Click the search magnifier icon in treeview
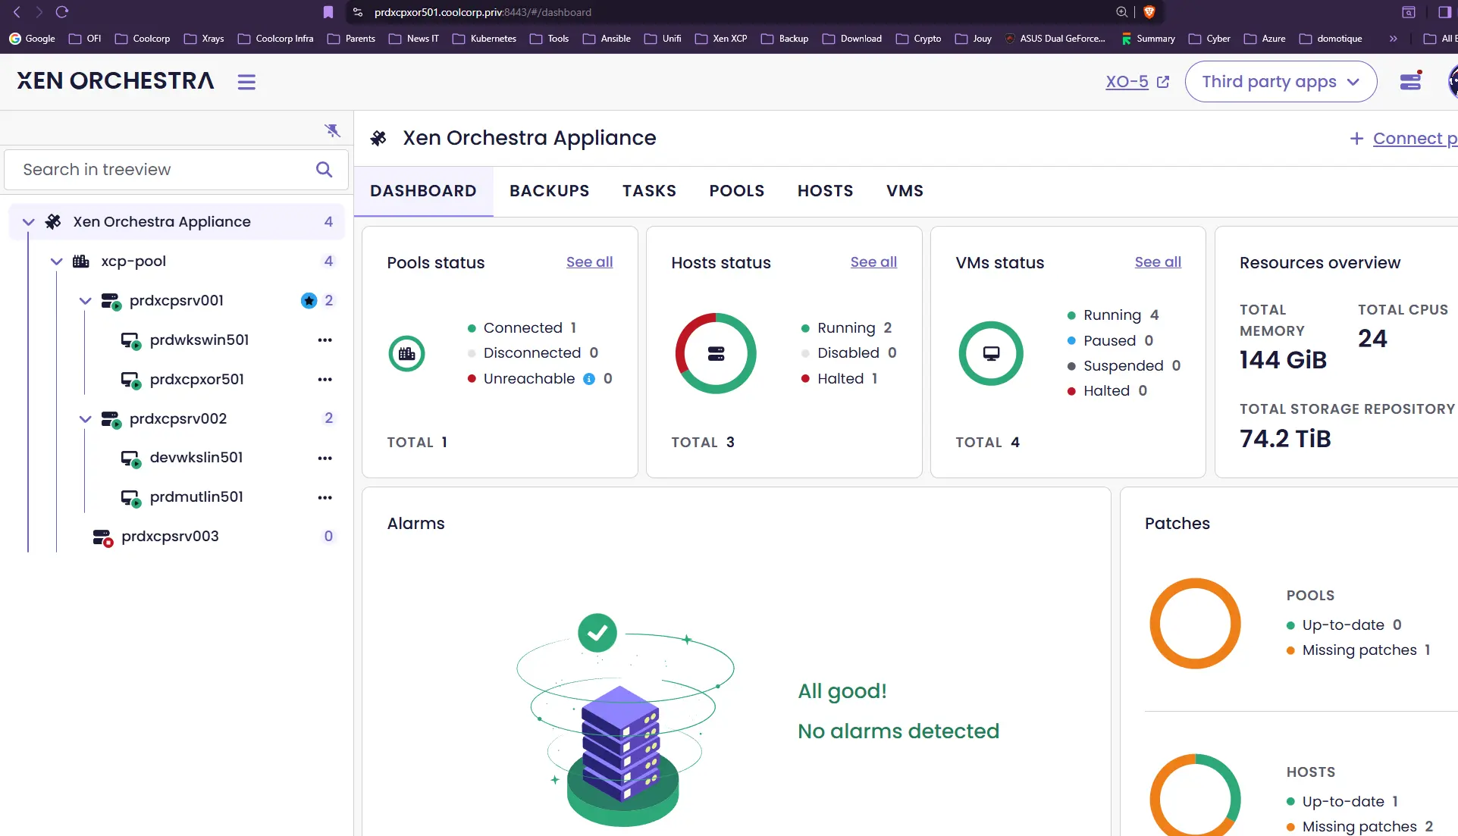Image resolution: width=1458 pixels, height=836 pixels. [324, 170]
